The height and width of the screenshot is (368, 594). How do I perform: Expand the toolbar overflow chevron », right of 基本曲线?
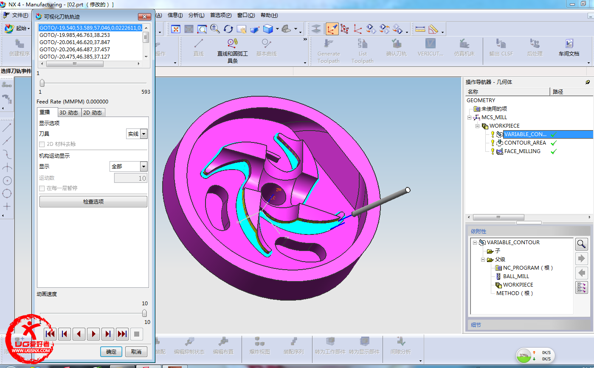pos(305,39)
